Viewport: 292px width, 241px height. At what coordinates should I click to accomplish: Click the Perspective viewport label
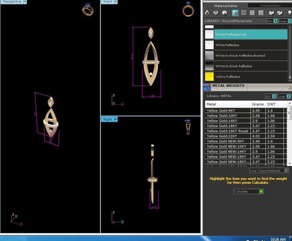pos(12,2)
